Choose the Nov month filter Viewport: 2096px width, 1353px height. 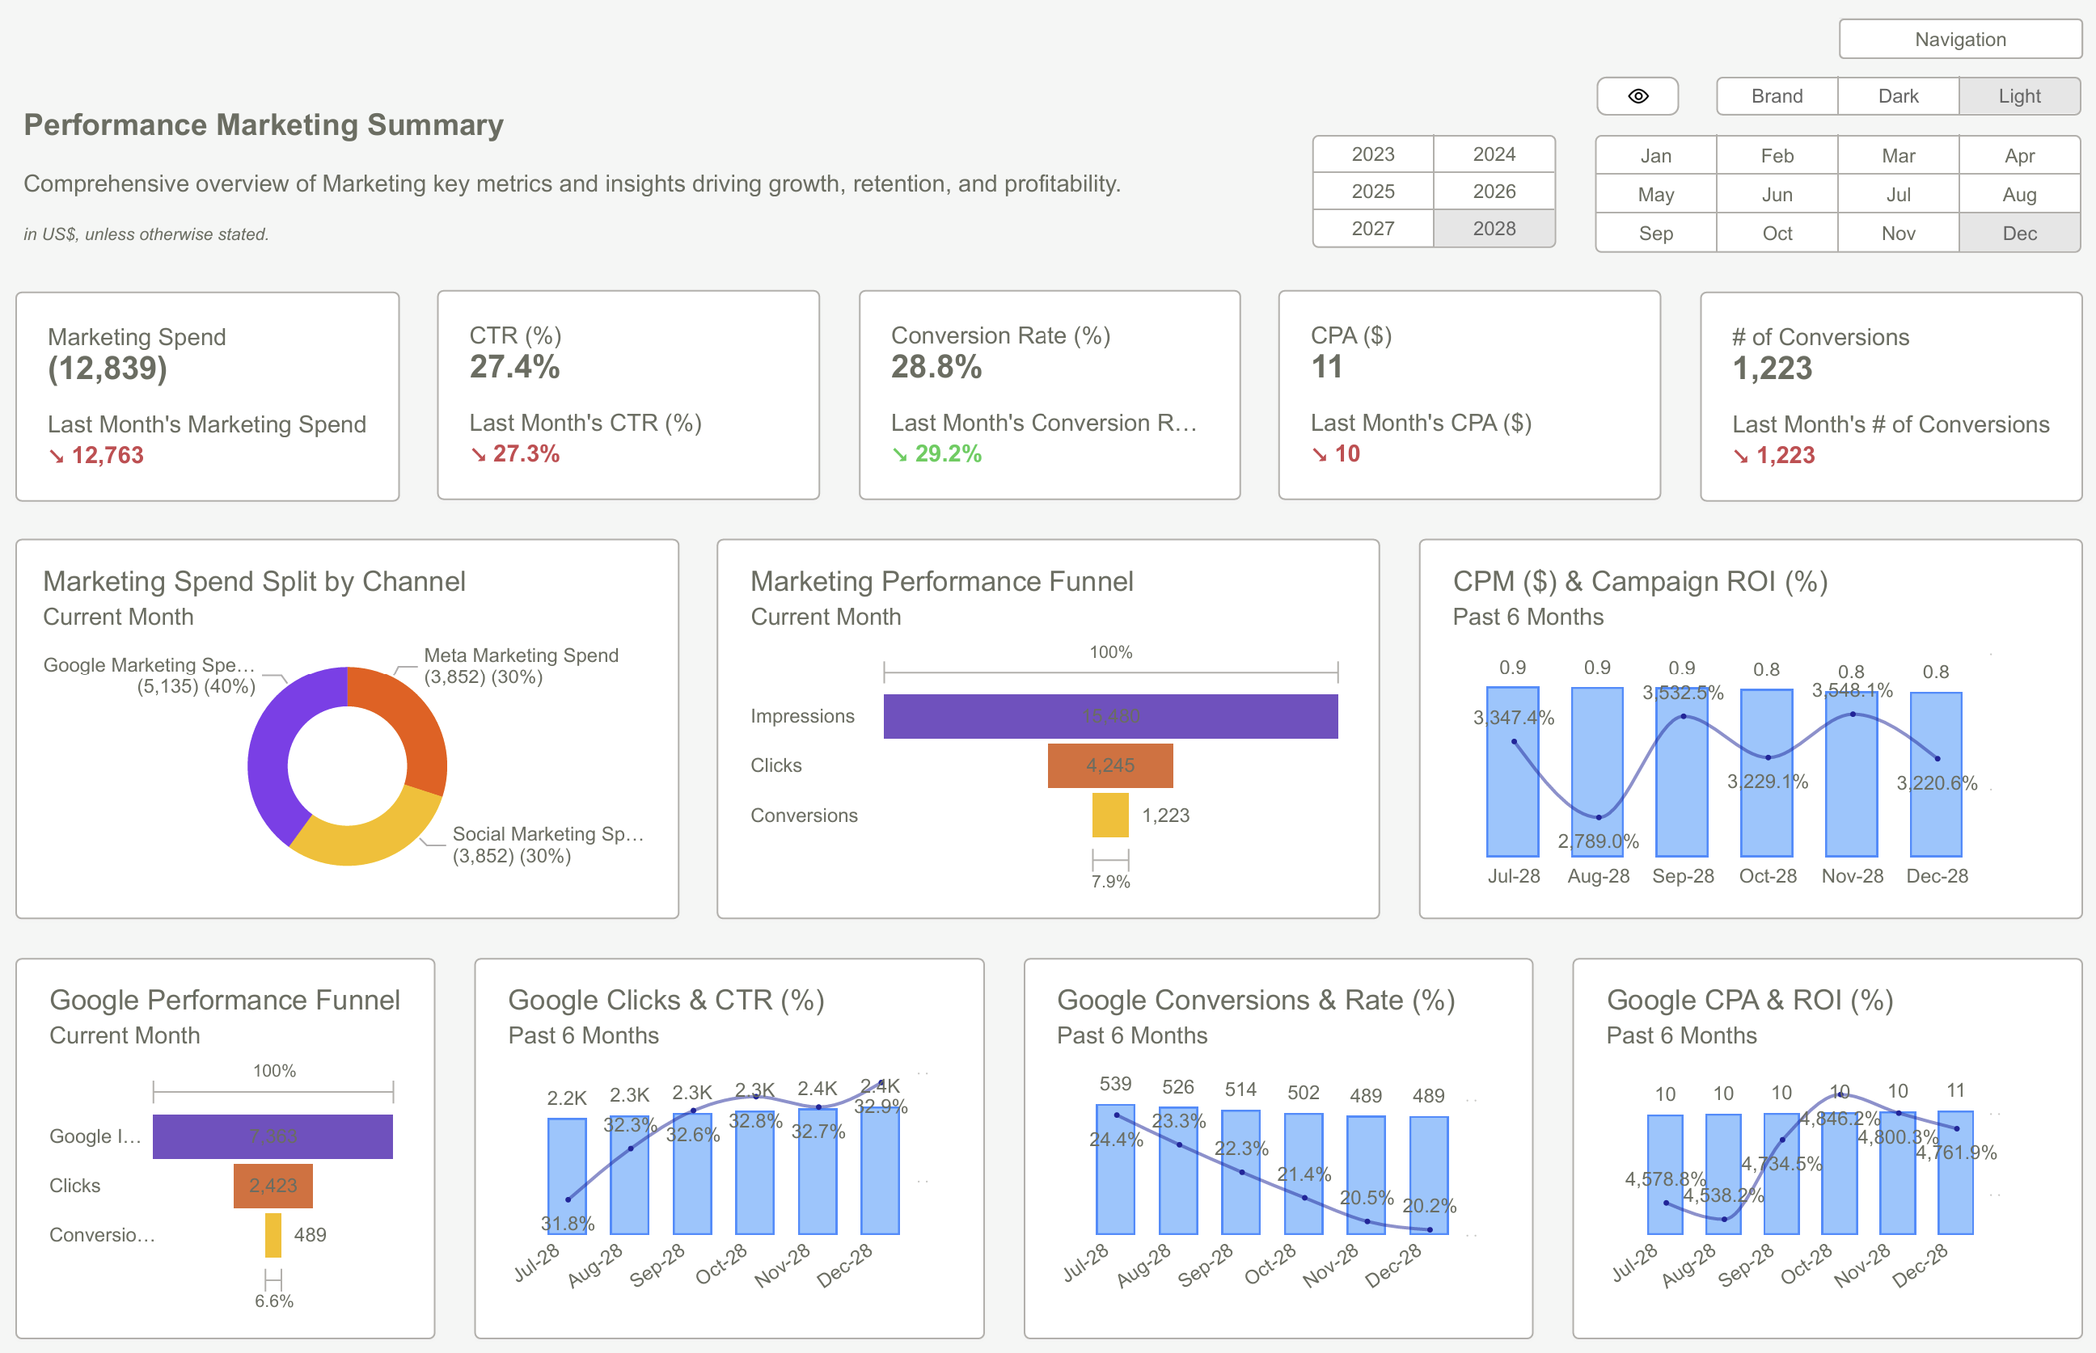[1897, 233]
